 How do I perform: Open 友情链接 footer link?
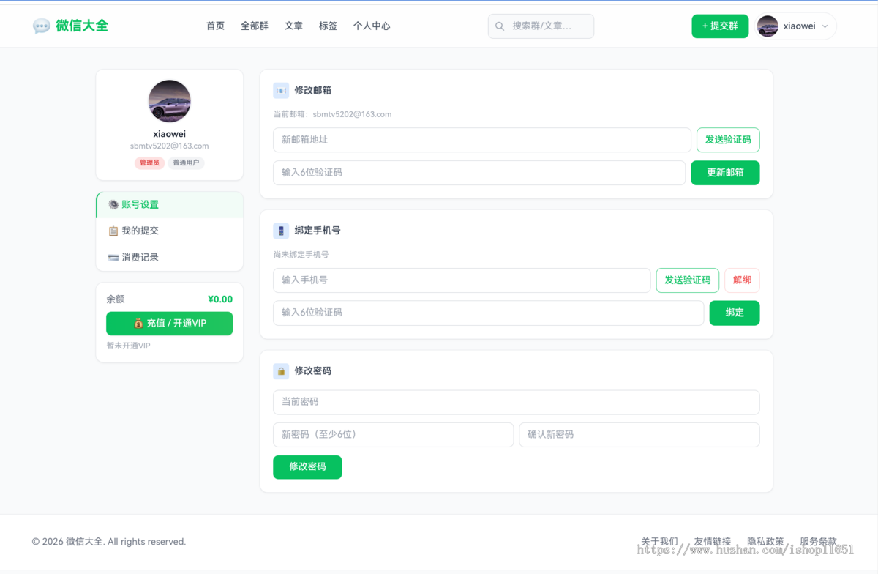point(713,542)
